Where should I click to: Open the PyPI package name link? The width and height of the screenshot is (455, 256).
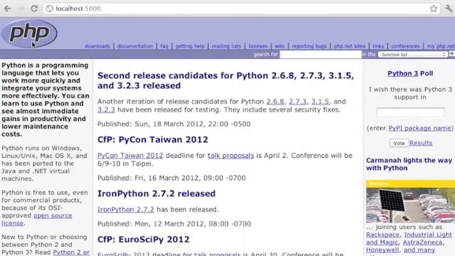coord(420,128)
